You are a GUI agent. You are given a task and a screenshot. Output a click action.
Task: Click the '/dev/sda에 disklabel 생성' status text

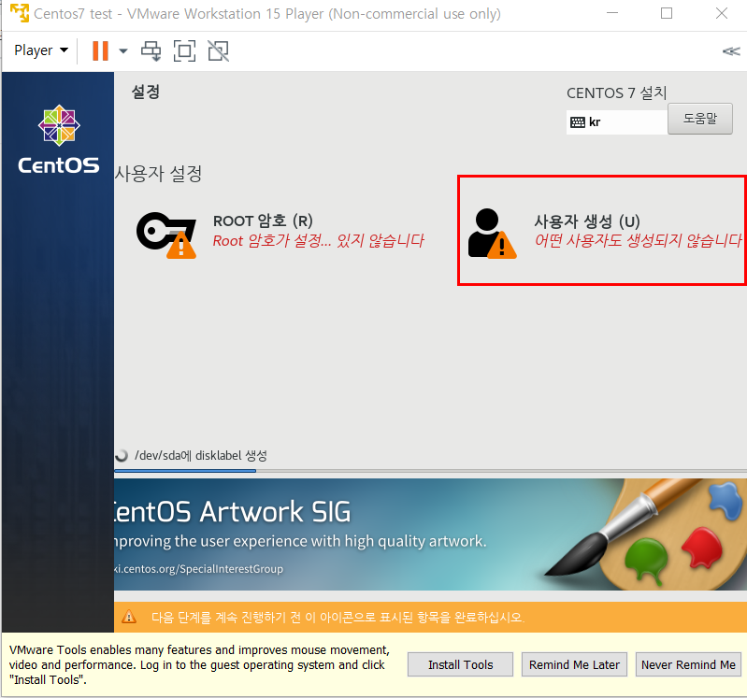(x=201, y=456)
